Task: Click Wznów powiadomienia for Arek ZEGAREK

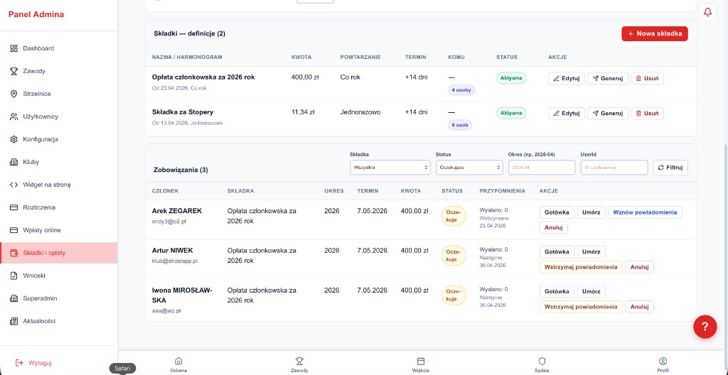Action: point(645,212)
